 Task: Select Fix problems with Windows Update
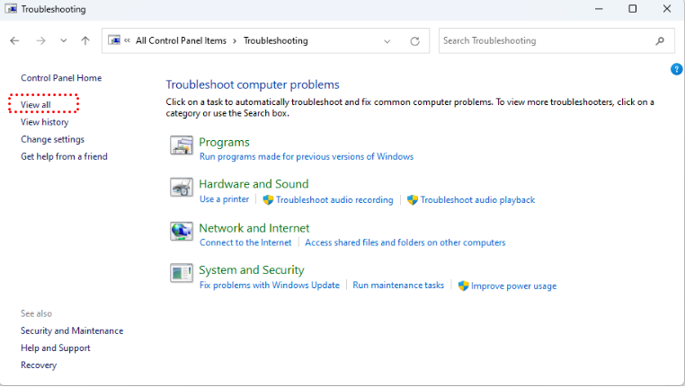click(x=270, y=286)
